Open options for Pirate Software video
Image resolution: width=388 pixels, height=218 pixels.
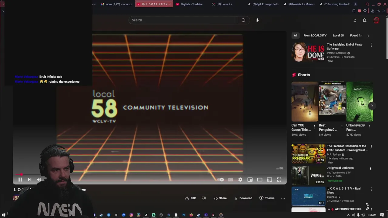pos(371,45)
